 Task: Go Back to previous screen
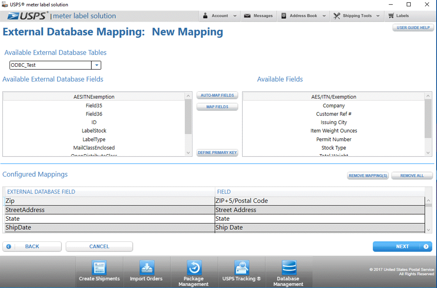(x=32, y=247)
